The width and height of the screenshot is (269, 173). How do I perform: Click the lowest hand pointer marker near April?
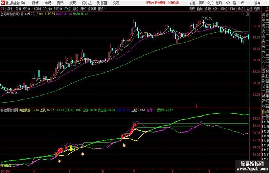point(59,161)
